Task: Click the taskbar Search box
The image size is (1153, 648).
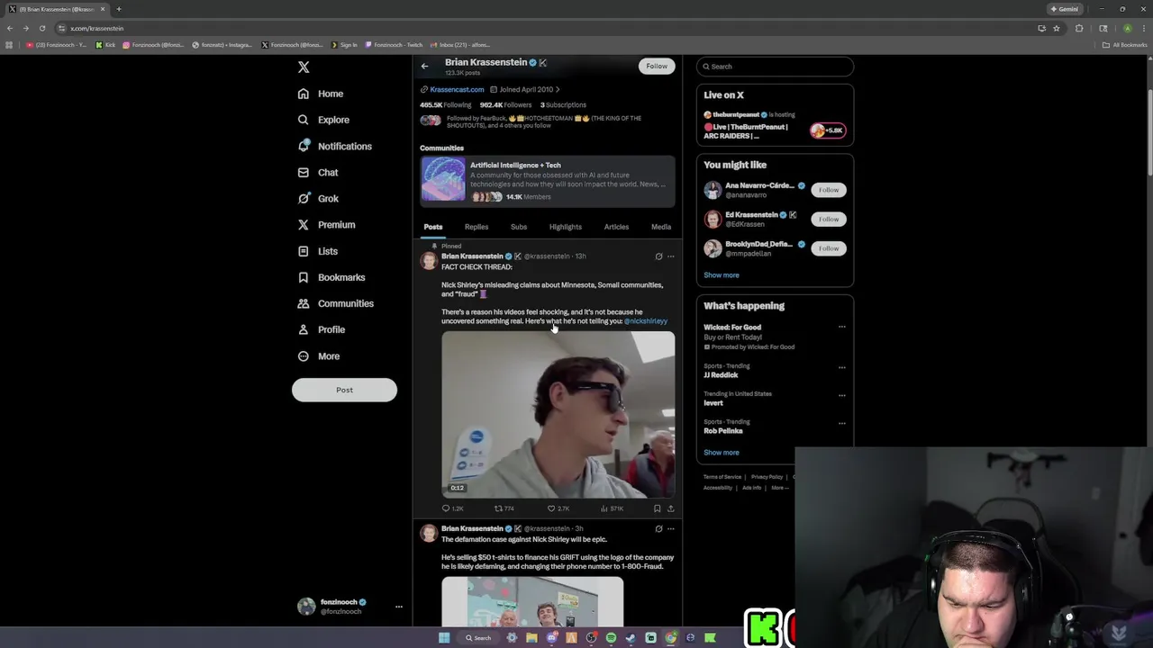Action: coord(477,638)
